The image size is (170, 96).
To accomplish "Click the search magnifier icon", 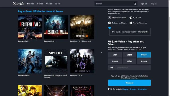I will tap(135, 4).
